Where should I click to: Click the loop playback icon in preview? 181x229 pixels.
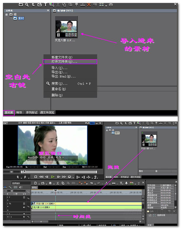69,177
